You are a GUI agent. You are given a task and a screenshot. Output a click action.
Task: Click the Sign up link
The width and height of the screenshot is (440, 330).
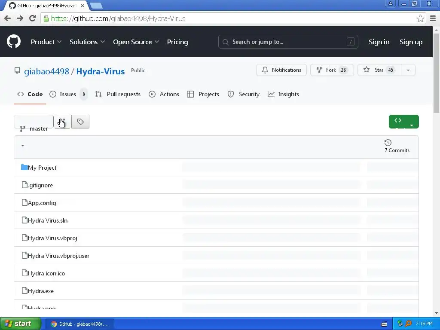(x=411, y=42)
